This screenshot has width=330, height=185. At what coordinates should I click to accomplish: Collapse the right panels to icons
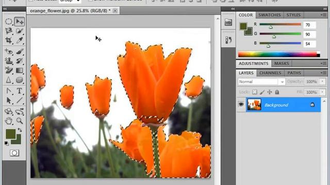325,9
